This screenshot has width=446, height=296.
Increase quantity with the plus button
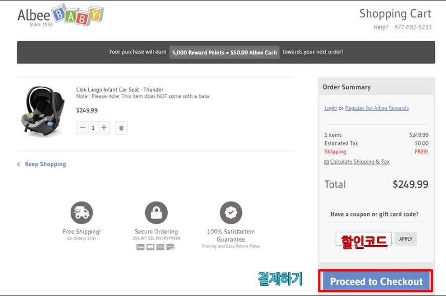104,128
